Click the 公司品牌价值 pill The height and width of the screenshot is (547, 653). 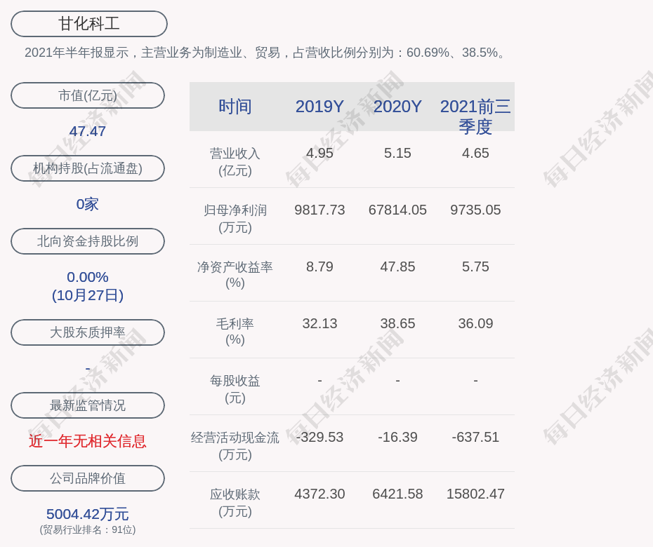pyautogui.click(x=88, y=478)
